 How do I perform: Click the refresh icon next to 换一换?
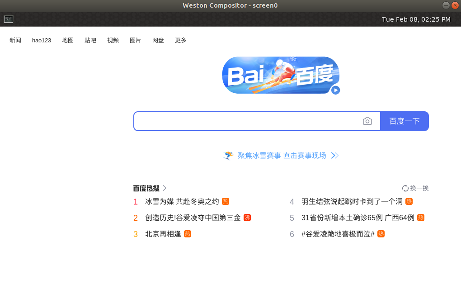click(405, 188)
